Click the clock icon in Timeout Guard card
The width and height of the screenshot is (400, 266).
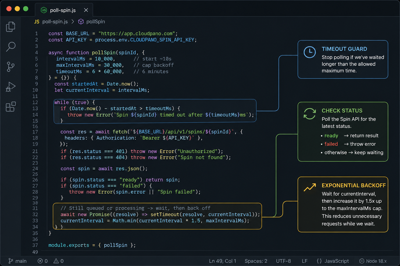(x=310, y=52)
